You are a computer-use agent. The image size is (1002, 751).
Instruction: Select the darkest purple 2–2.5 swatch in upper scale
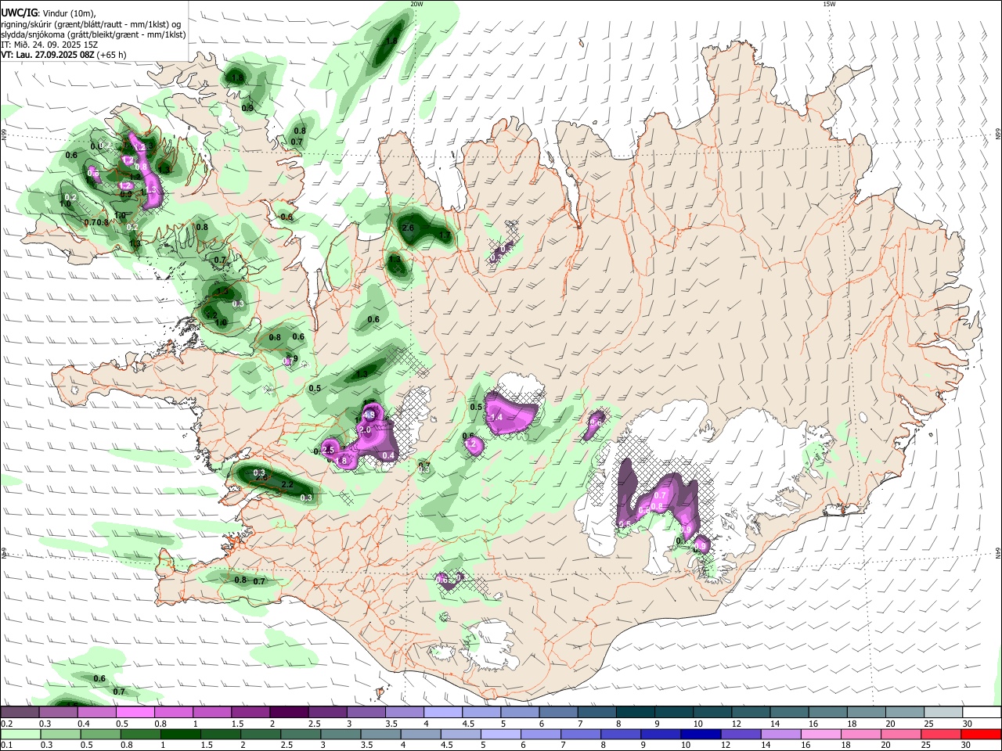[x=288, y=713]
